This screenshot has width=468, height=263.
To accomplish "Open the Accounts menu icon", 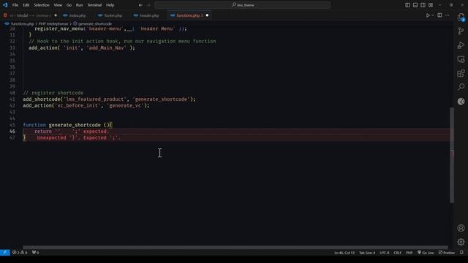I will [x=461, y=228].
